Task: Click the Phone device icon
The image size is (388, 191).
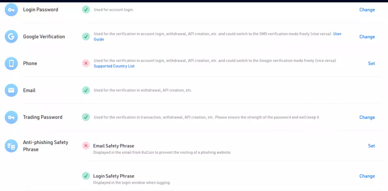Action: pos(11,63)
